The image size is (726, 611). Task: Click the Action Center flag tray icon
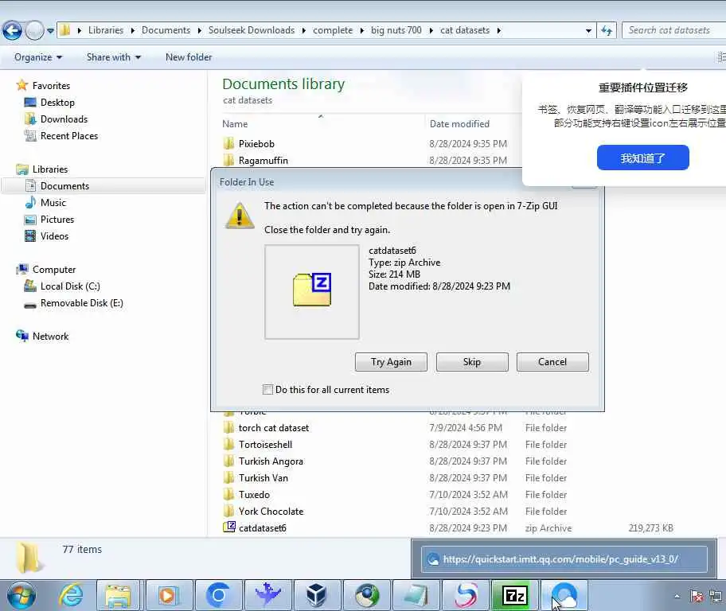click(697, 596)
